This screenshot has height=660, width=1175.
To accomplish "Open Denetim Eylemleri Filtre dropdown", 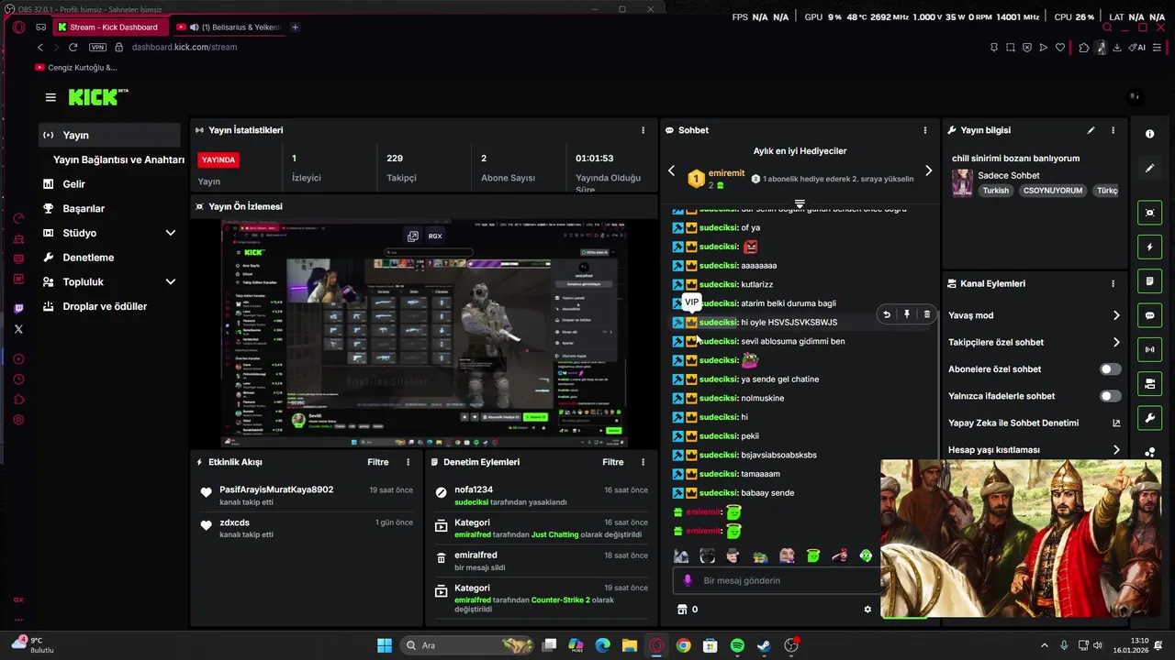I will point(613,462).
